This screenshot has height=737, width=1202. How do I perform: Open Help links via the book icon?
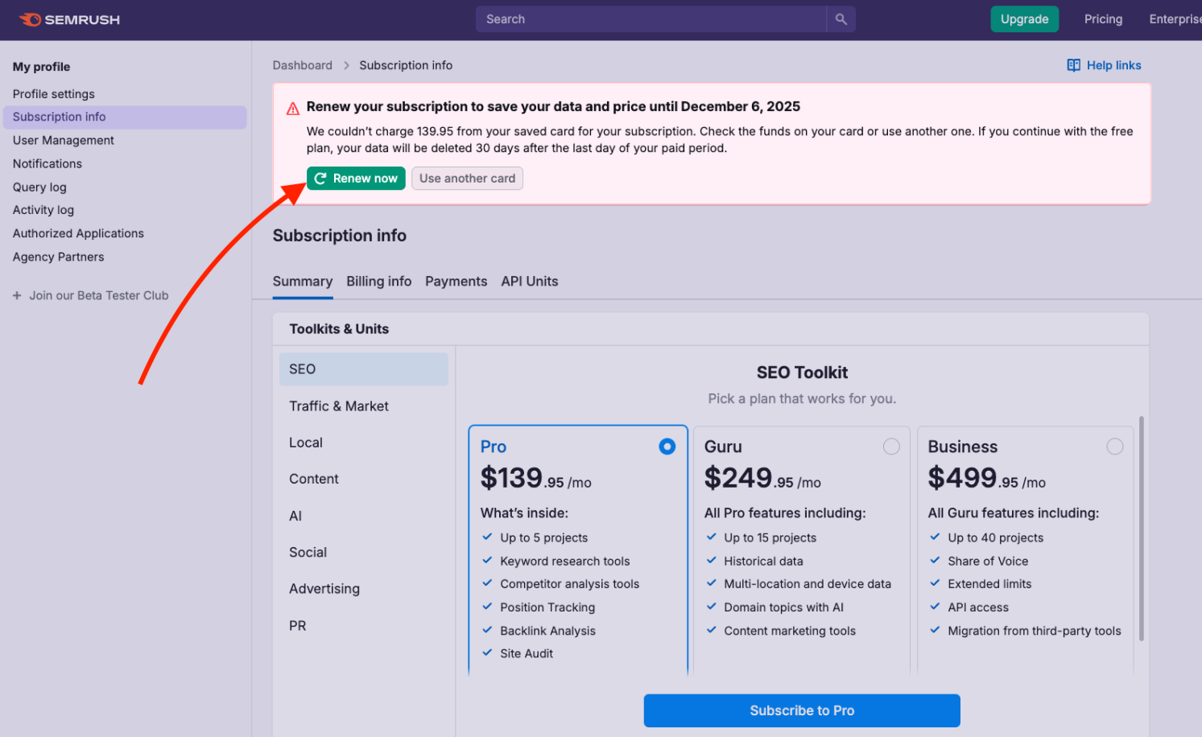click(1073, 65)
